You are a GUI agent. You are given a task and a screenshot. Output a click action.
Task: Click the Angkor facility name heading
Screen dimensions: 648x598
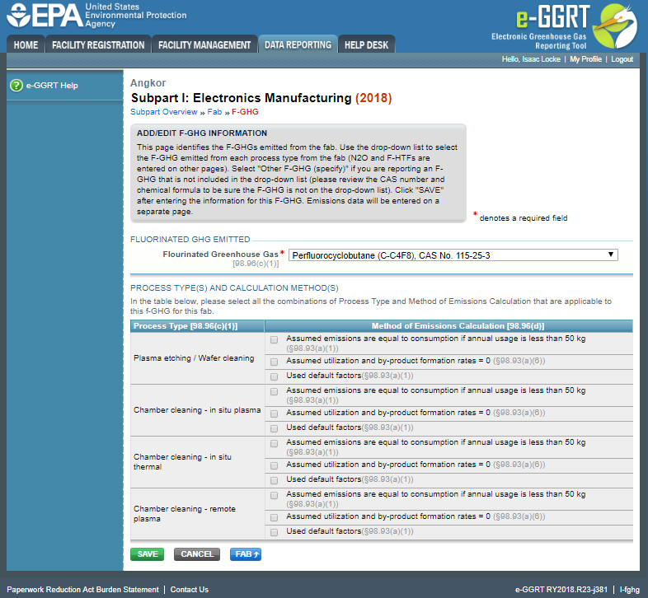pos(148,83)
